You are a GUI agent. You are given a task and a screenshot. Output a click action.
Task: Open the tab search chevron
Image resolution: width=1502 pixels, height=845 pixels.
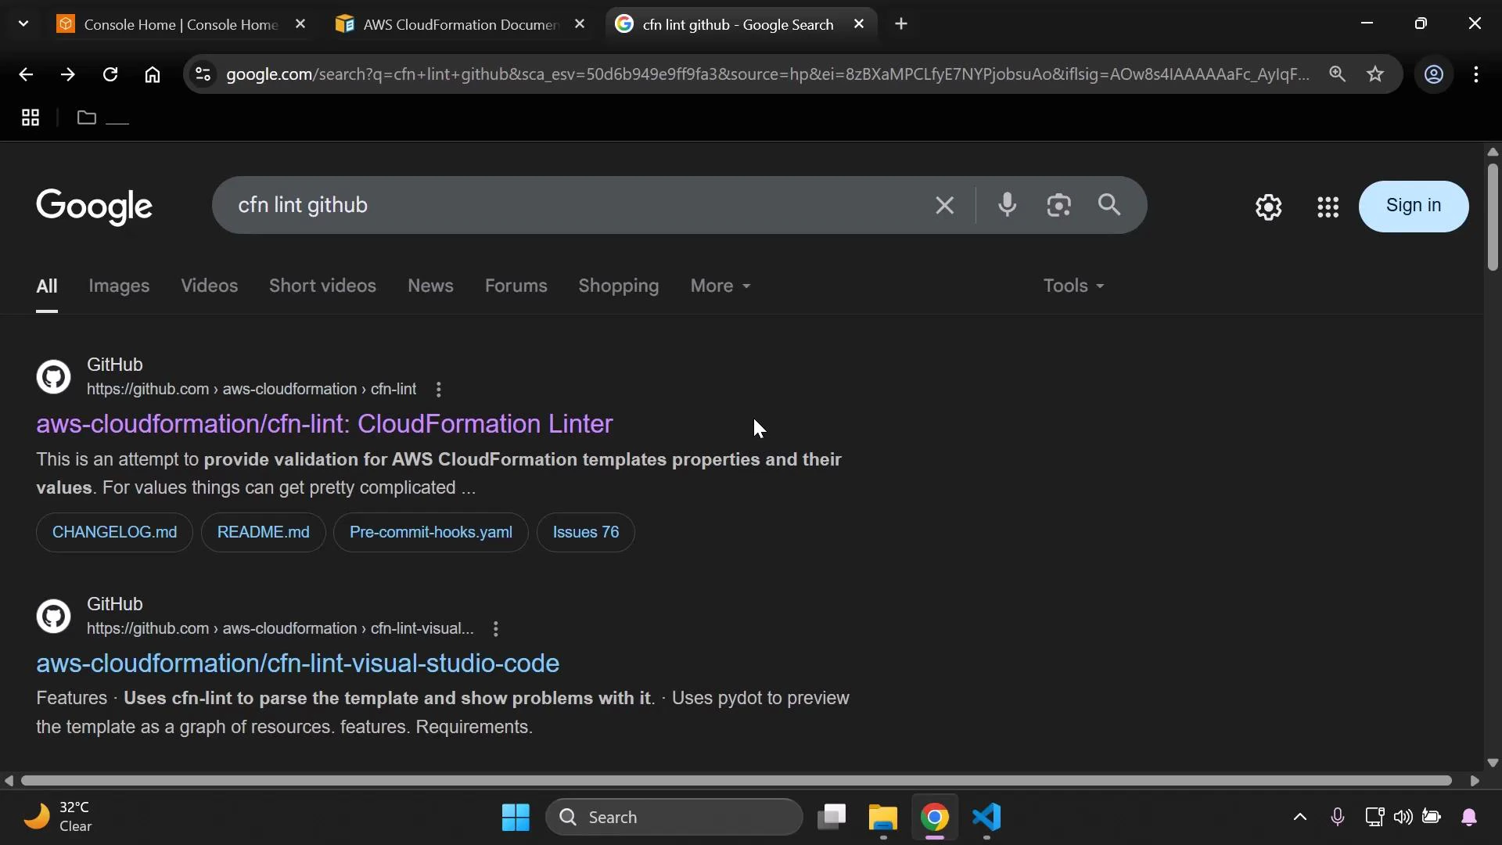pyautogui.click(x=23, y=23)
